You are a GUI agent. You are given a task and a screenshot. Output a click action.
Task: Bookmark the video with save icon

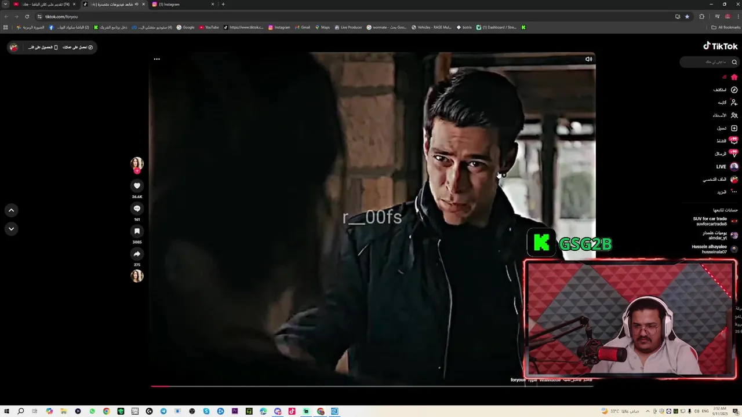[x=137, y=231]
